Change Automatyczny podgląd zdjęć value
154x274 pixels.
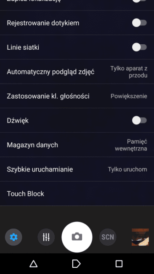pos(129,72)
